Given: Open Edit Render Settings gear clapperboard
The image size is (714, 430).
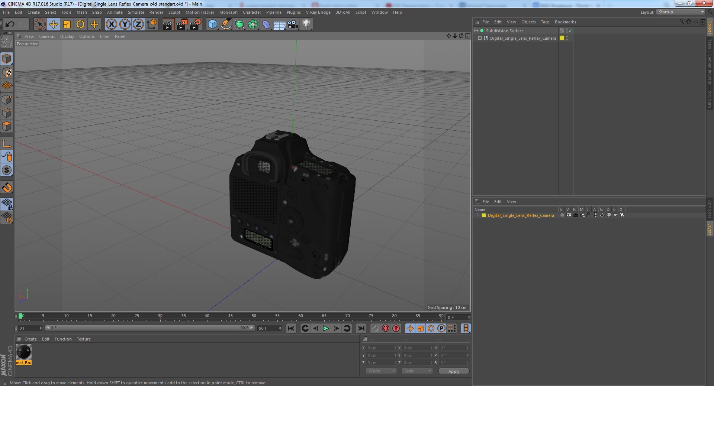Looking at the screenshot, I should pos(195,25).
